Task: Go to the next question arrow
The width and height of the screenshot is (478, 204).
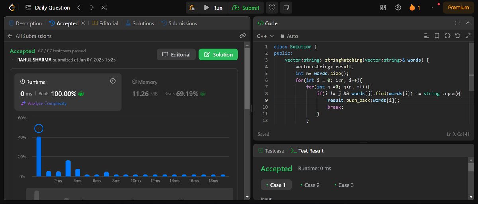Action: pos(92,8)
